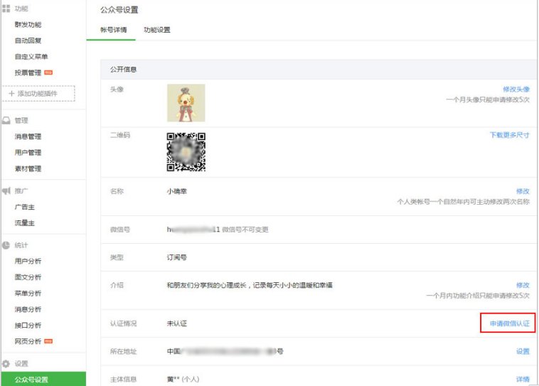Click the 修改头像 link

[x=516, y=90]
